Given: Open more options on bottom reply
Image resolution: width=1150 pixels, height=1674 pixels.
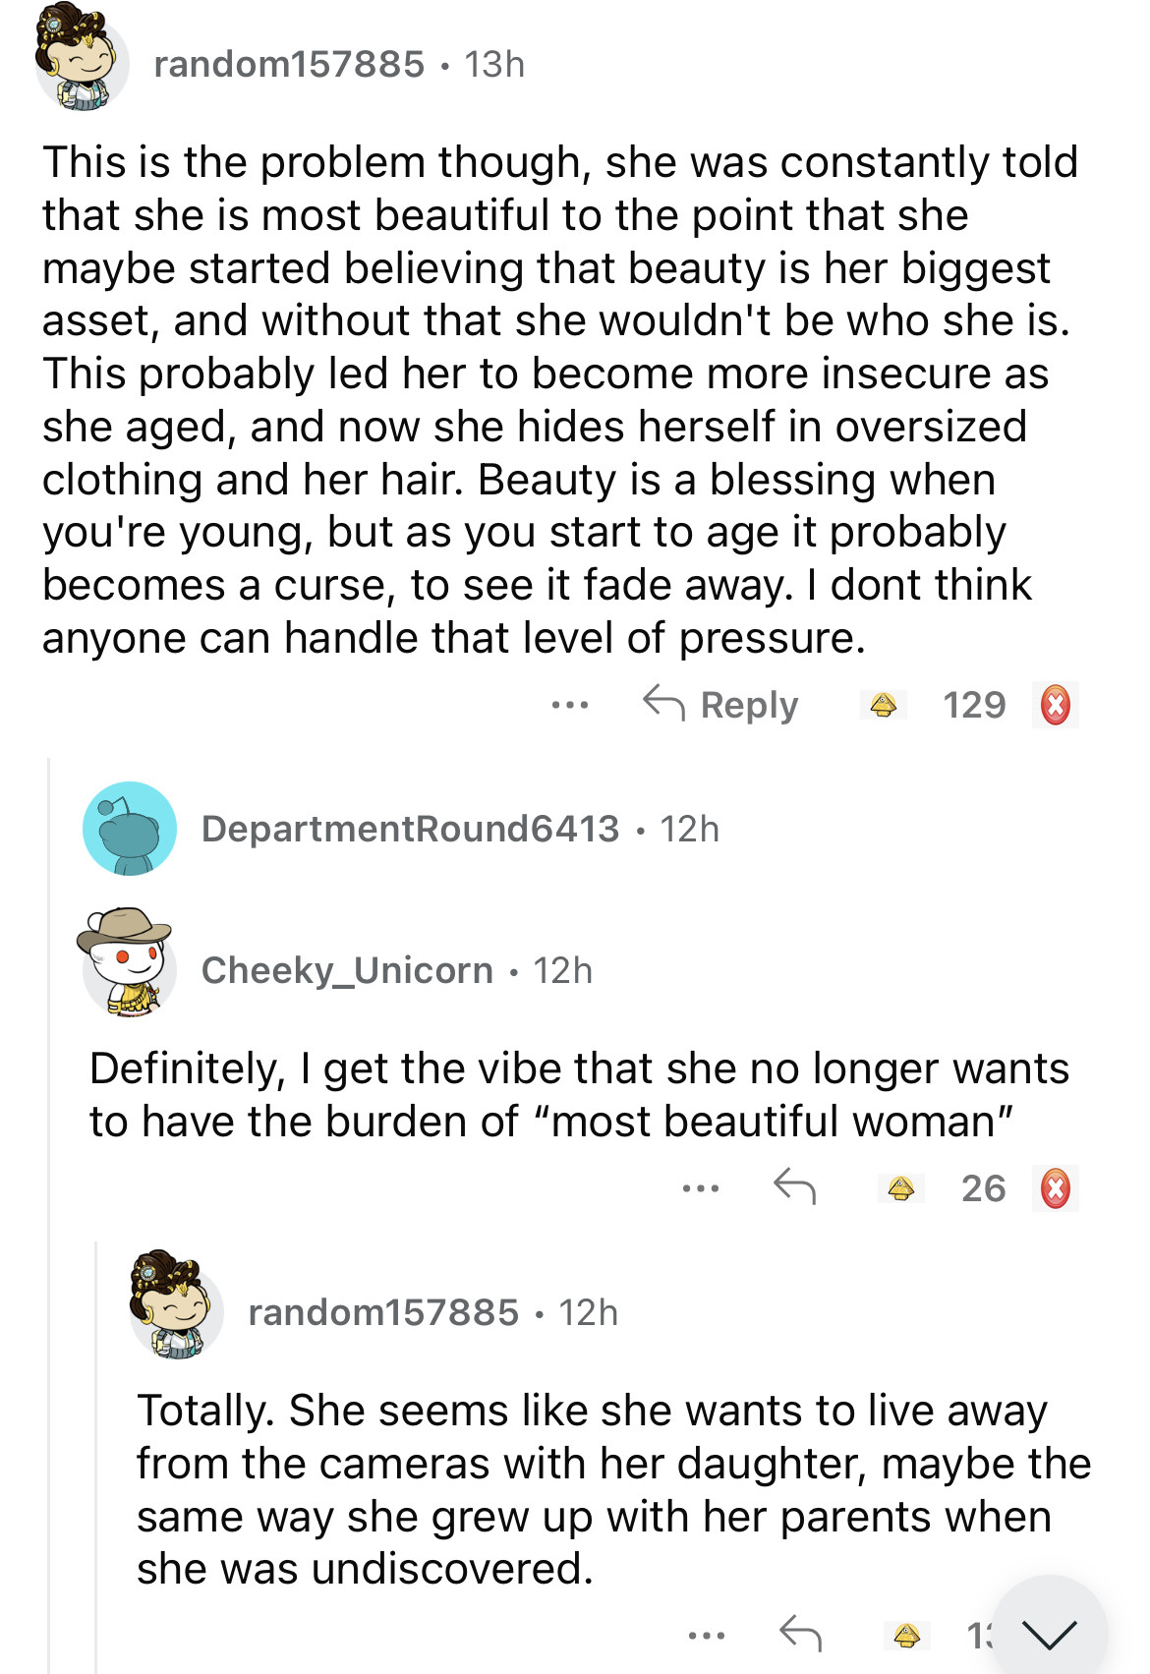Looking at the screenshot, I should (x=707, y=1636).
